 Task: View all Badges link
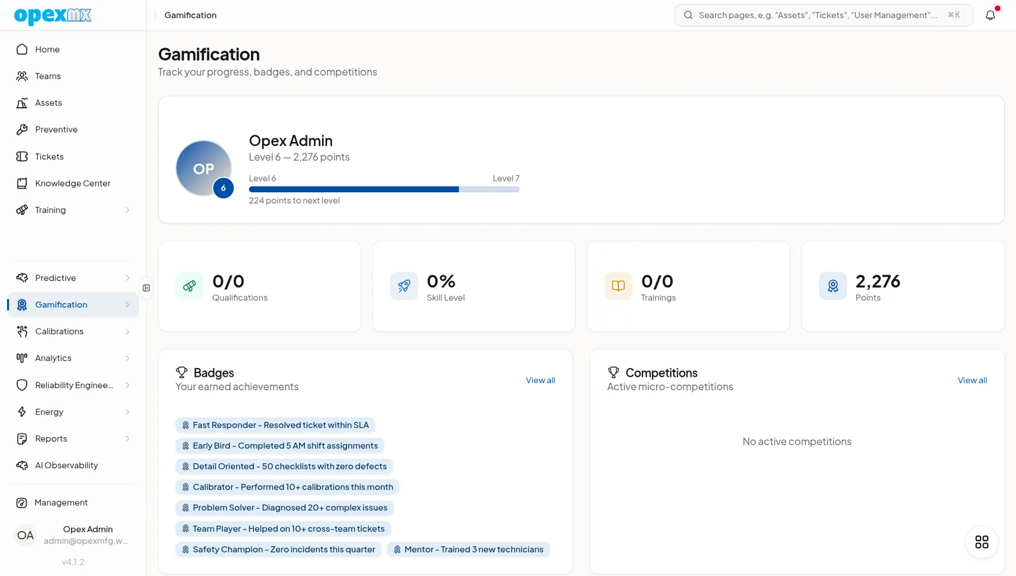click(x=540, y=380)
